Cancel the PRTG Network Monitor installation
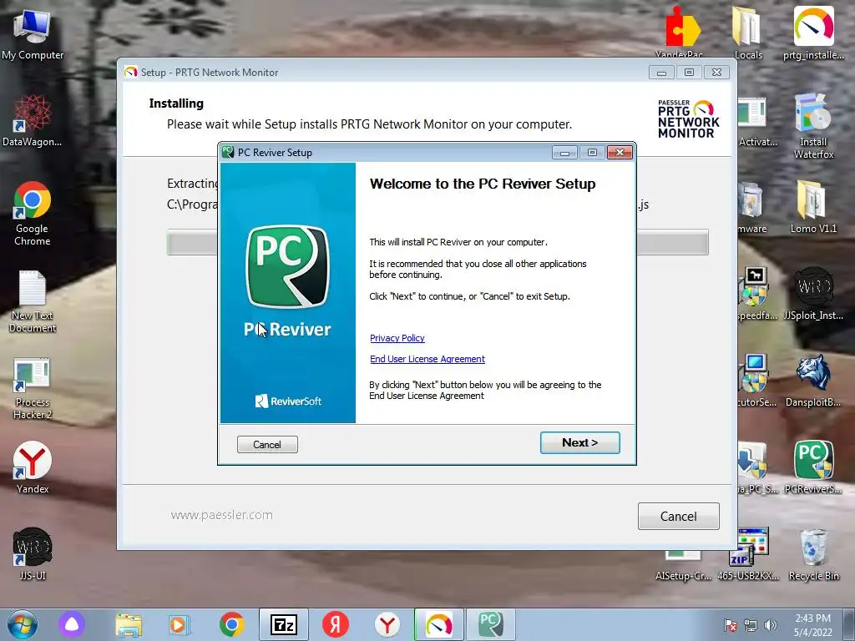Screen dimensions: 855x641 click(x=678, y=516)
